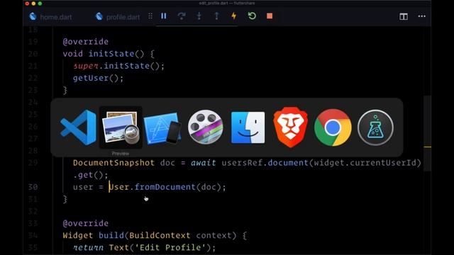This screenshot has width=454, height=255.
Task: Restart debugging with green circular arrow
Action: 252,16
